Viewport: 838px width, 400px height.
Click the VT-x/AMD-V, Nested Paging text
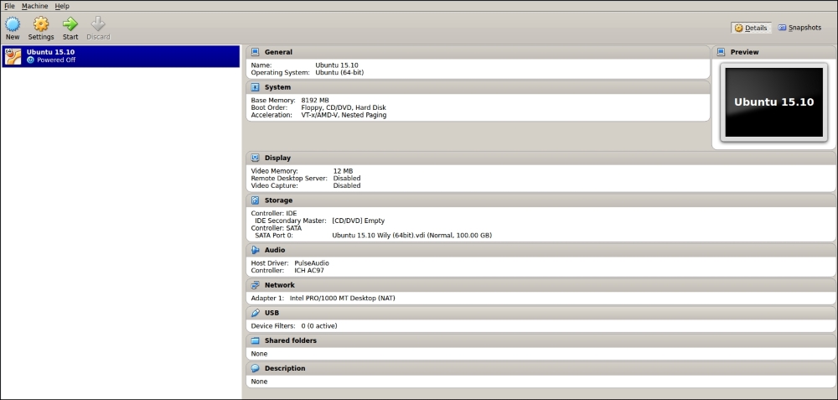point(344,115)
